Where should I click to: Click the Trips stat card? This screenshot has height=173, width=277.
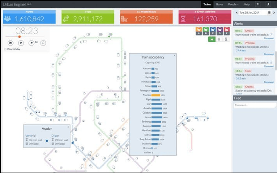tap(88, 17)
